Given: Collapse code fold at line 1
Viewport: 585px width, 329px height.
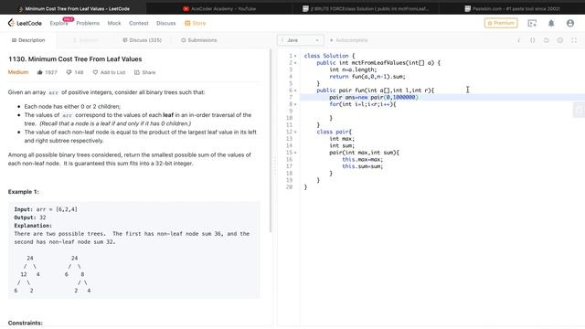Looking at the screenshot, I should coord(295,56).
